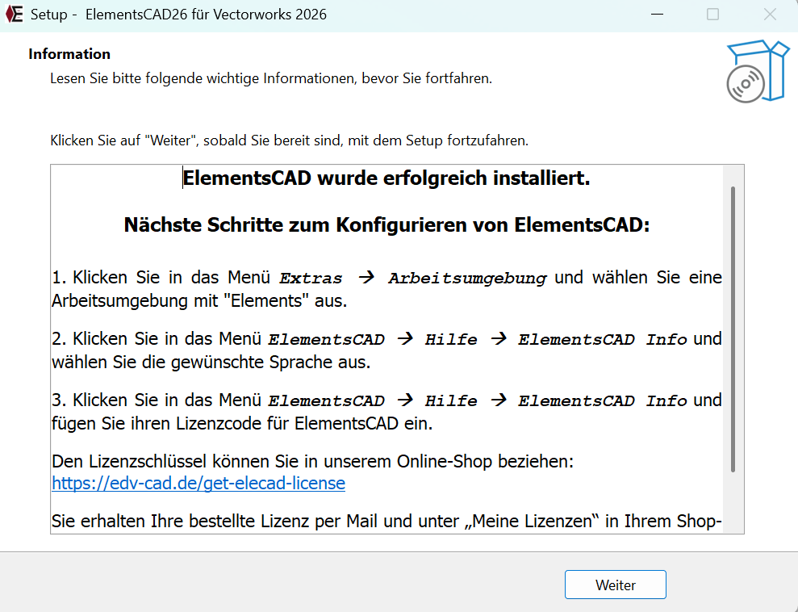Open the edv-cad.de get-elecad-license link
Viewport: 798px width, 612px height.
point(198,484)
